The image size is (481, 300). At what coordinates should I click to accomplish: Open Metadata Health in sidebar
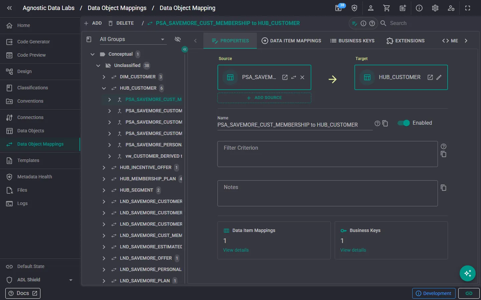(40, 177)
